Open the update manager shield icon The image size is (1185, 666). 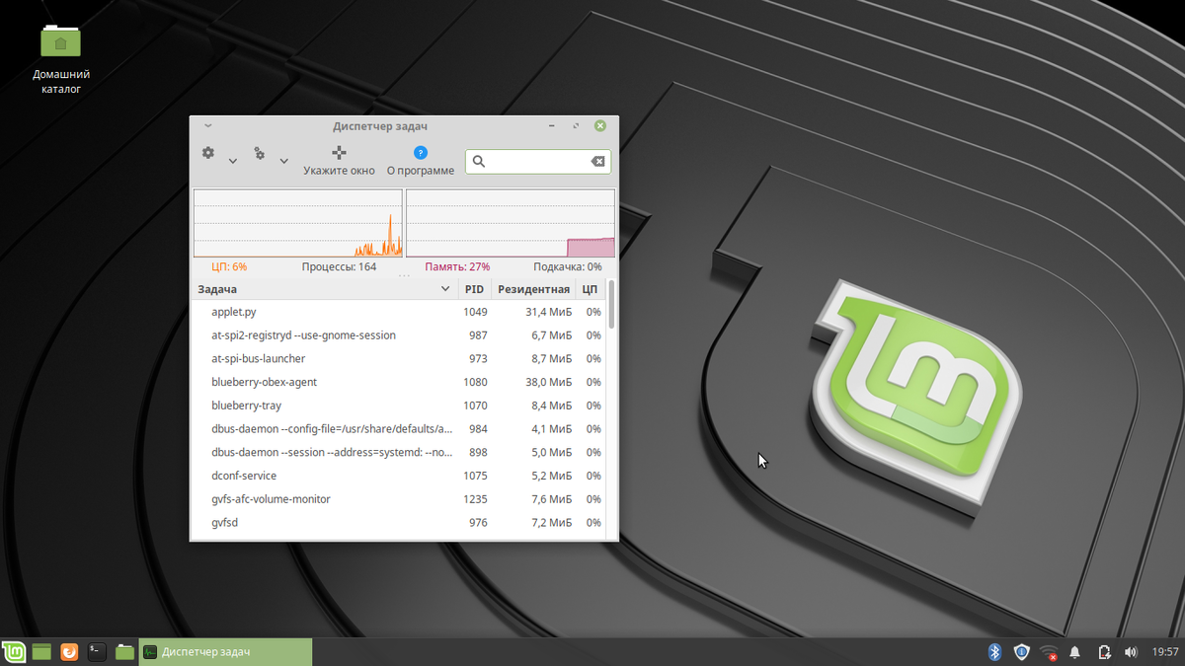pos(1022,652)
